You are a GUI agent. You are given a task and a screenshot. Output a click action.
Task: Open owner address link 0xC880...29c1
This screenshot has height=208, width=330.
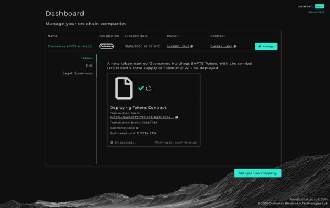click(178, 46)
